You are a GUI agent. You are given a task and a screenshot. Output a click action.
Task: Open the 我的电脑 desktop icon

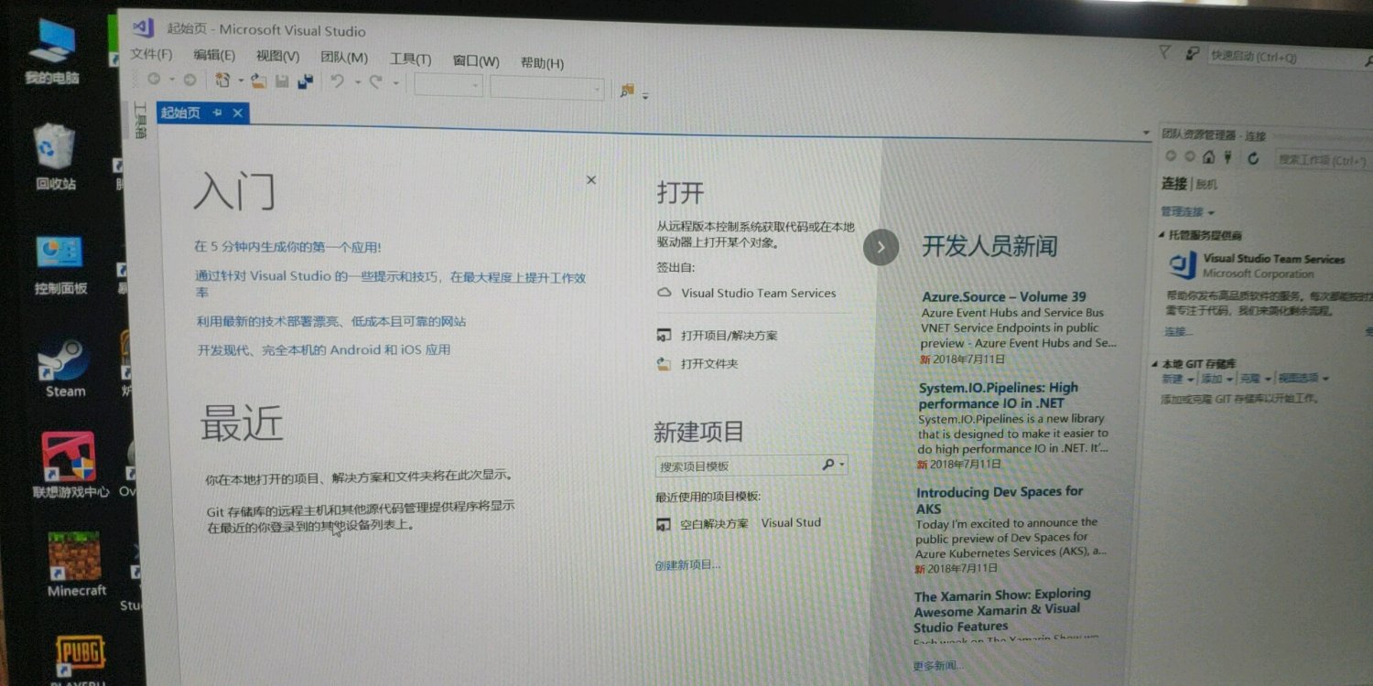pos(52,51)
